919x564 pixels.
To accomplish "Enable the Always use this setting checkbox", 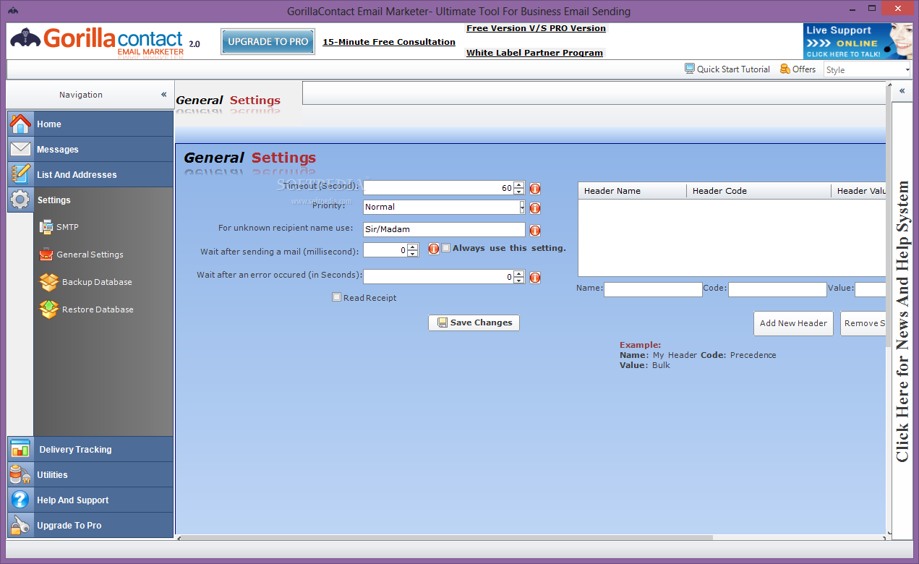I will click(x=446, y=248).
